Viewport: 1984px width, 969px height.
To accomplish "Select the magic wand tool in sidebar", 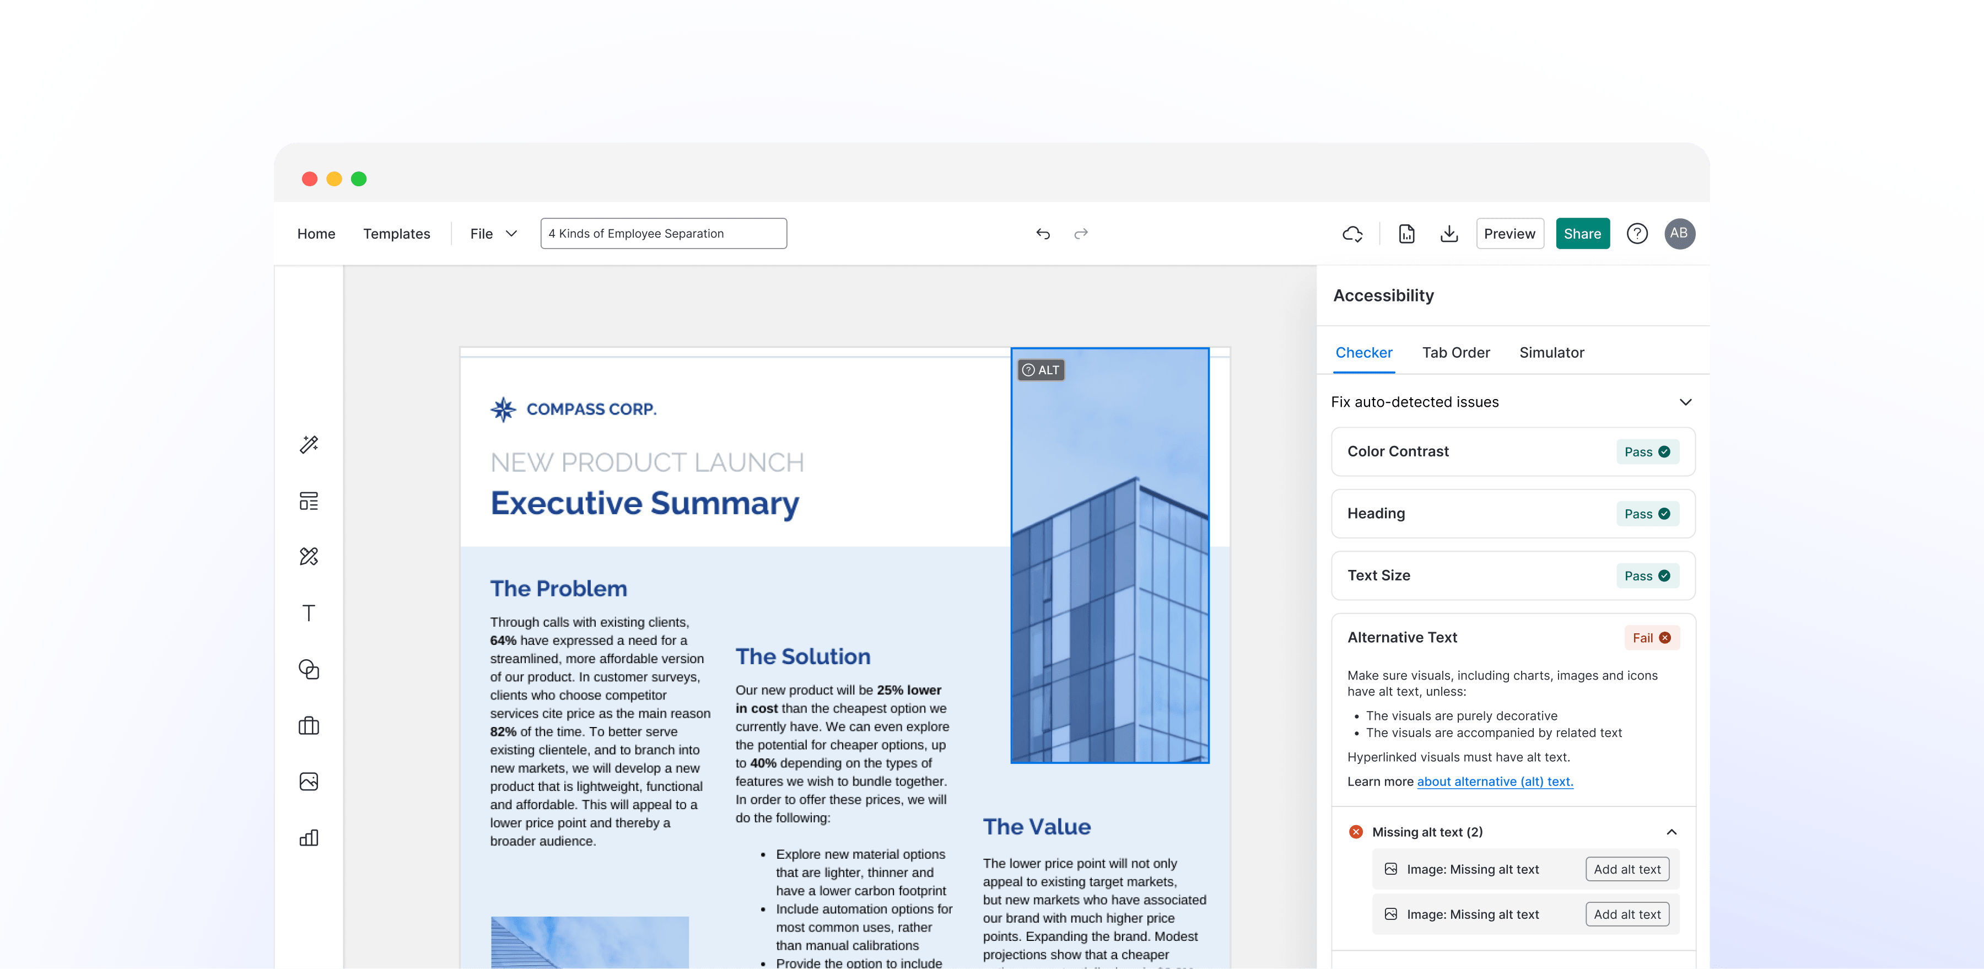I will 309,444.
